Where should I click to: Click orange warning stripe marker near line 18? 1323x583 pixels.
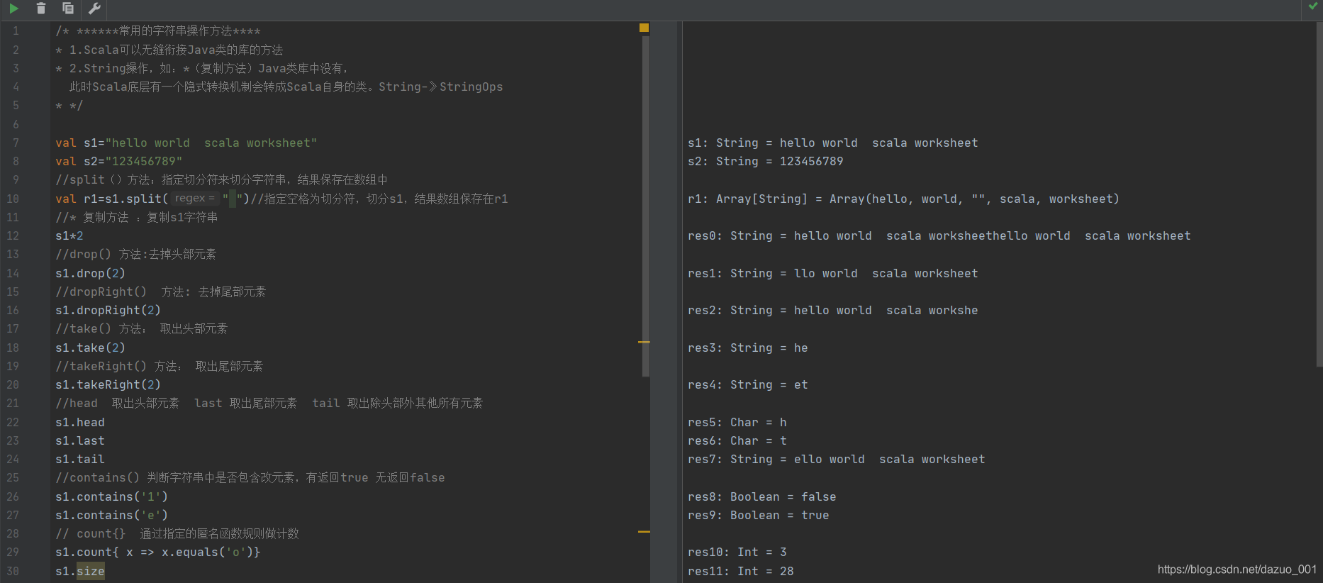click(644, 342)
